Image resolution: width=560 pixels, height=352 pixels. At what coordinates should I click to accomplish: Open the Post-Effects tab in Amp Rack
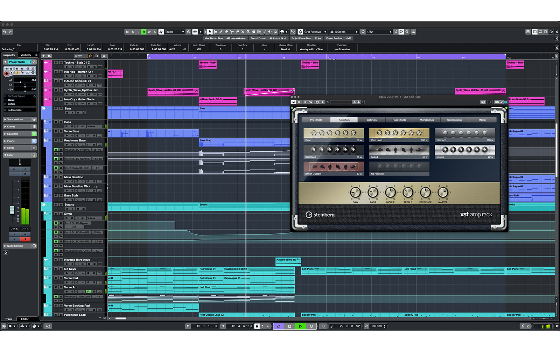399,120
